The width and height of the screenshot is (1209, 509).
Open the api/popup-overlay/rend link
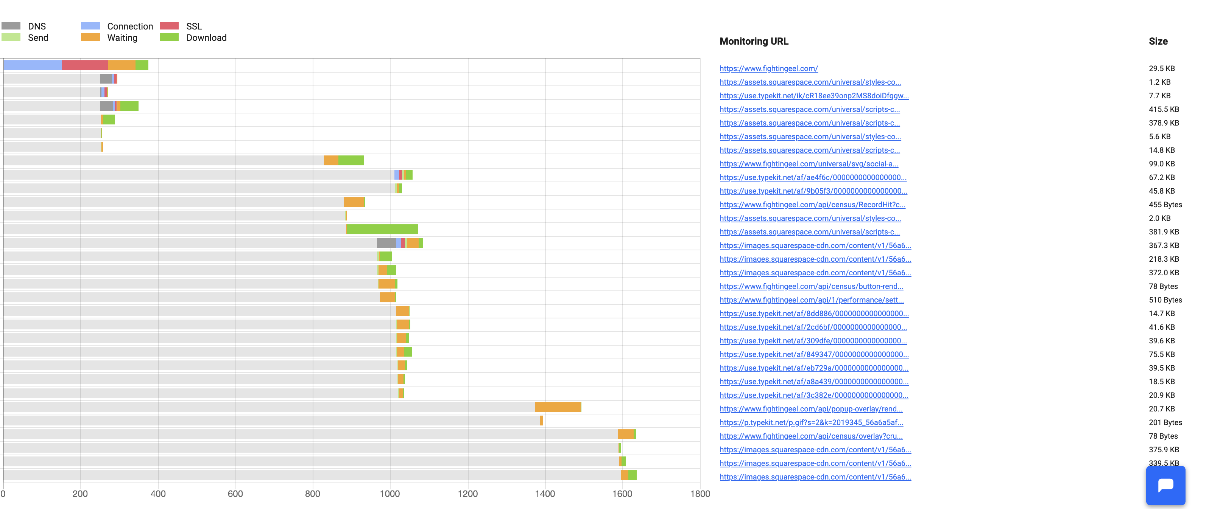coord(810,409)
